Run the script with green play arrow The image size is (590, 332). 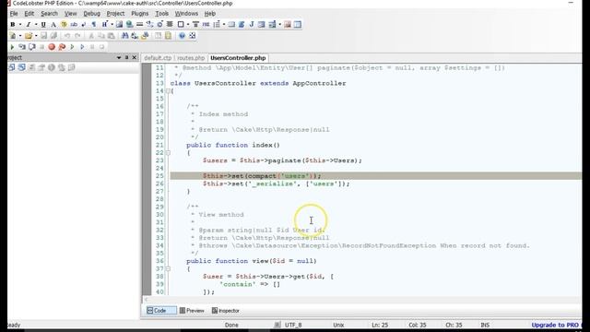[x=12, y=47]
